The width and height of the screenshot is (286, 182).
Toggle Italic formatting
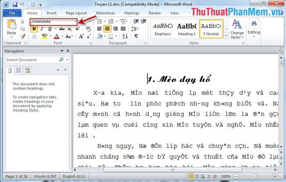click(x=42, y=29)
